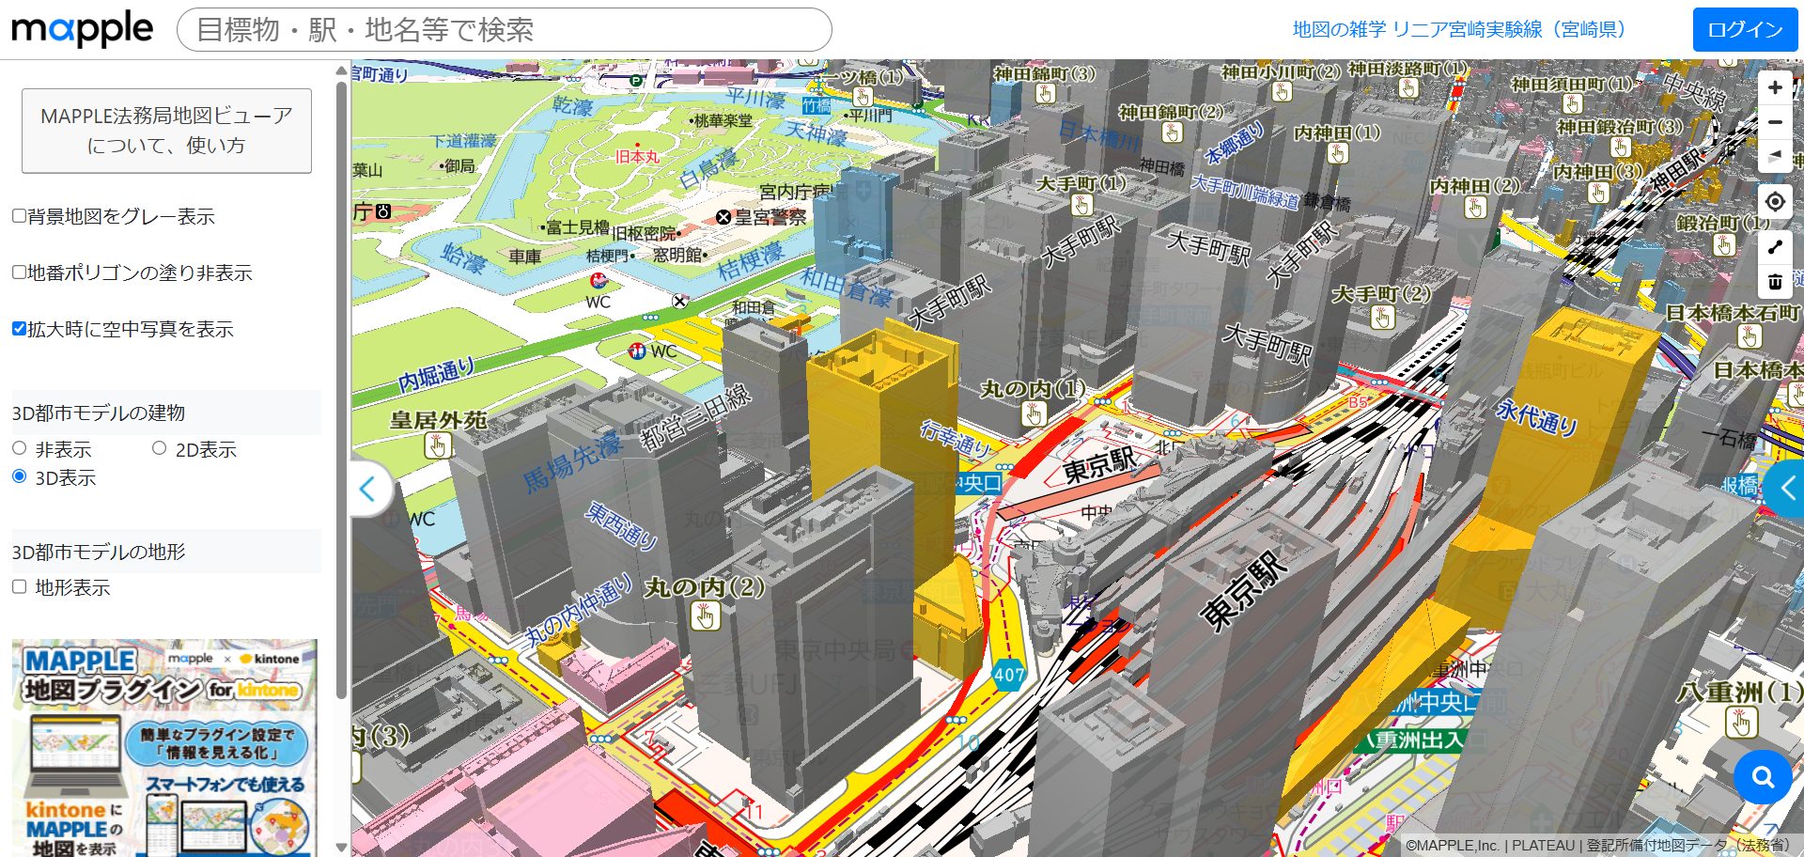
Task: Click the trash icon to delete drawings
Action: [1774, 281]
